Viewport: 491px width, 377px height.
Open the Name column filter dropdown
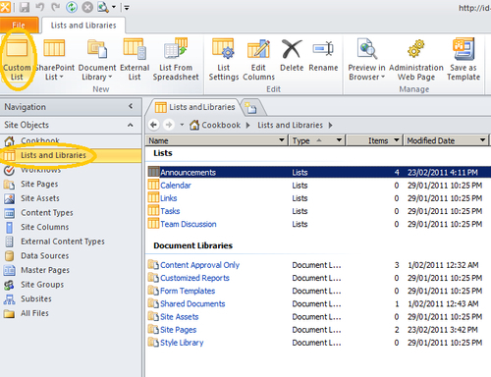pos(281,140)
